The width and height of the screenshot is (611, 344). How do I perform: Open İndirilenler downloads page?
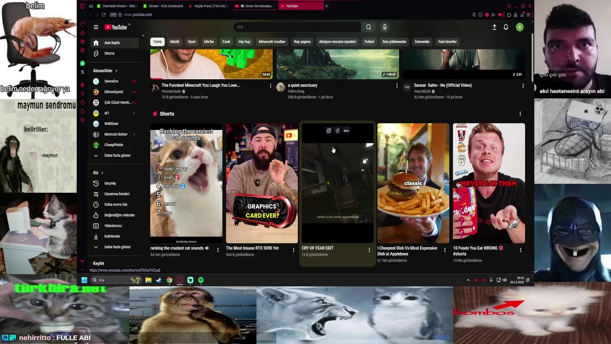coord(115,236)
